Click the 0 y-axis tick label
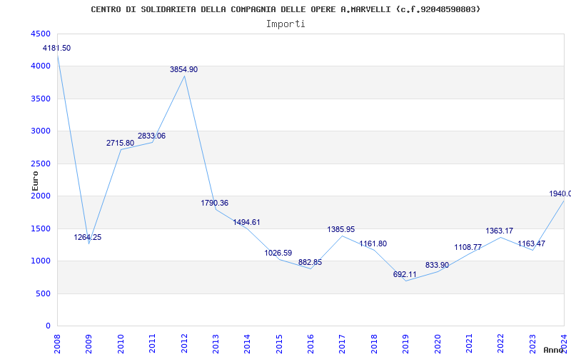The image size is (571, 357). 49,326
